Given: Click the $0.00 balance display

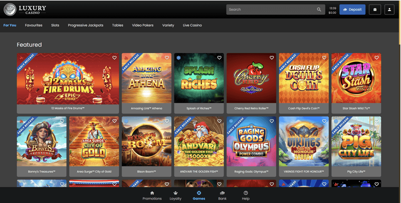Looking at the screenshot, I should 332,13.
